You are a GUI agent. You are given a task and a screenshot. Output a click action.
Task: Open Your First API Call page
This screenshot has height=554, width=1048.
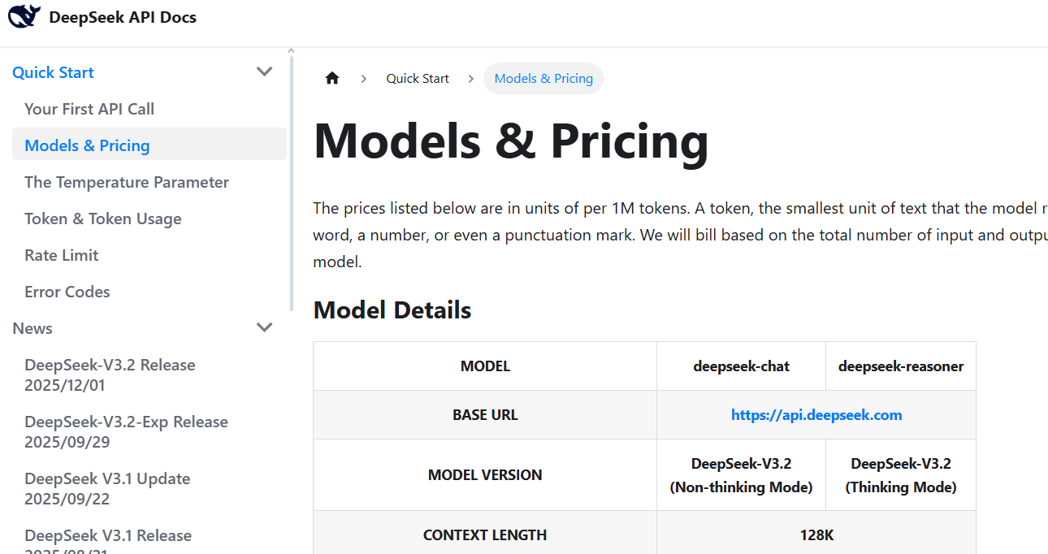[x=89, y=109]
